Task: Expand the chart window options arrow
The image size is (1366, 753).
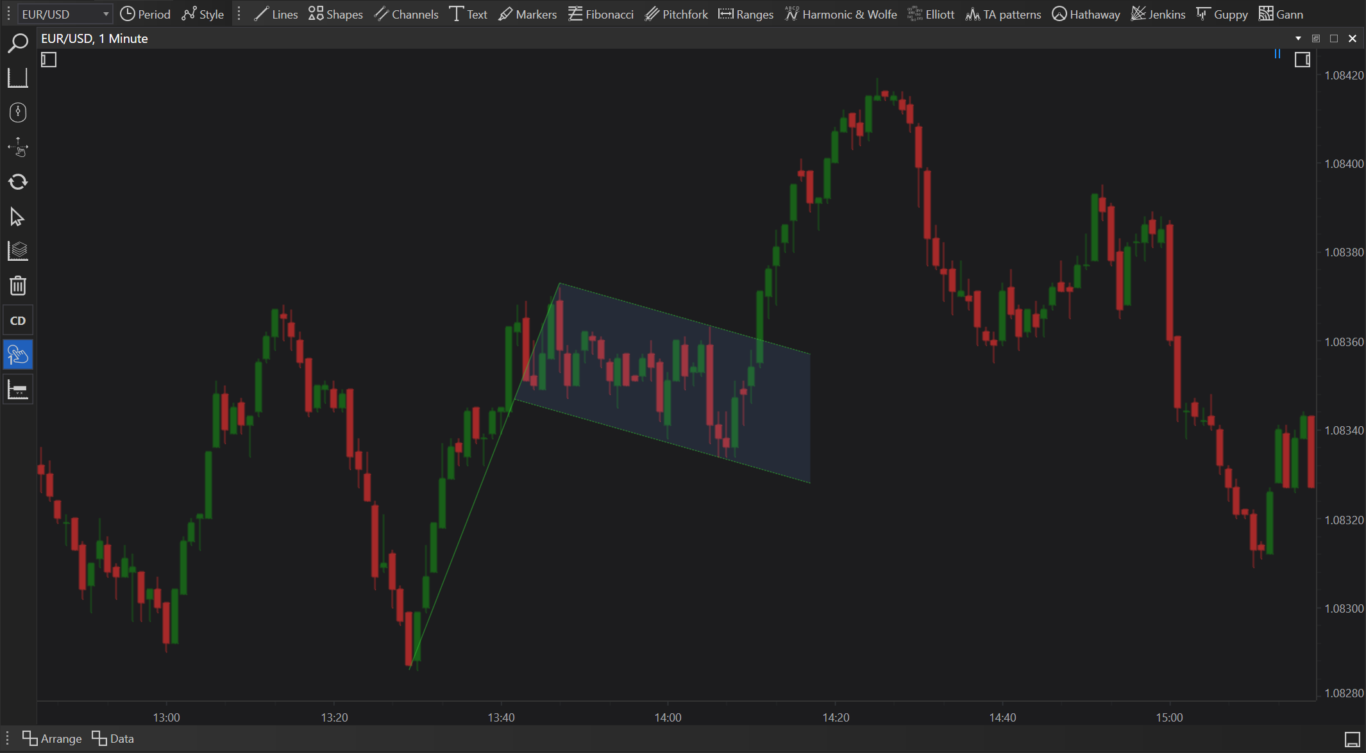Action: coord(1298,38)
